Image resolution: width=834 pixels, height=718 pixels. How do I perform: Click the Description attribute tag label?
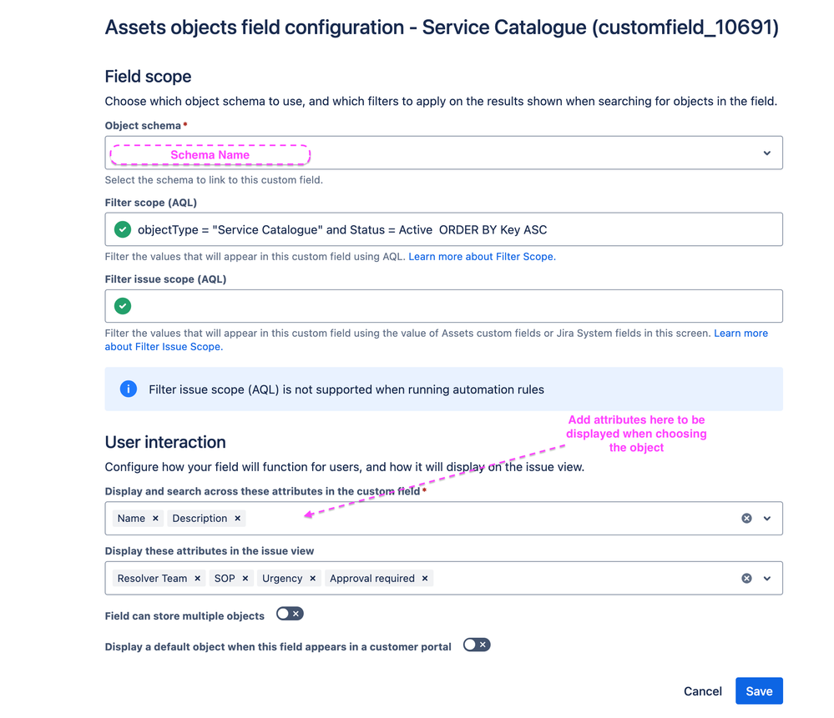click(x=200, y=518)
